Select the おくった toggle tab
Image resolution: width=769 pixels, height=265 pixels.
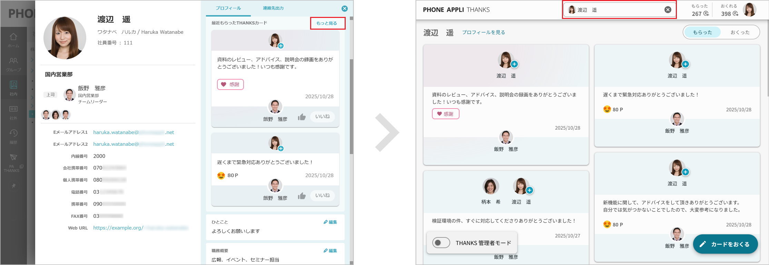click(x=740, y=32)
